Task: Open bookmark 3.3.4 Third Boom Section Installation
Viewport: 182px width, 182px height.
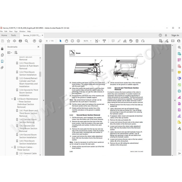Action: 28,74
